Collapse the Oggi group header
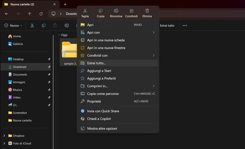Viewport: 245px width, 149px height. (x=59, y=35)
